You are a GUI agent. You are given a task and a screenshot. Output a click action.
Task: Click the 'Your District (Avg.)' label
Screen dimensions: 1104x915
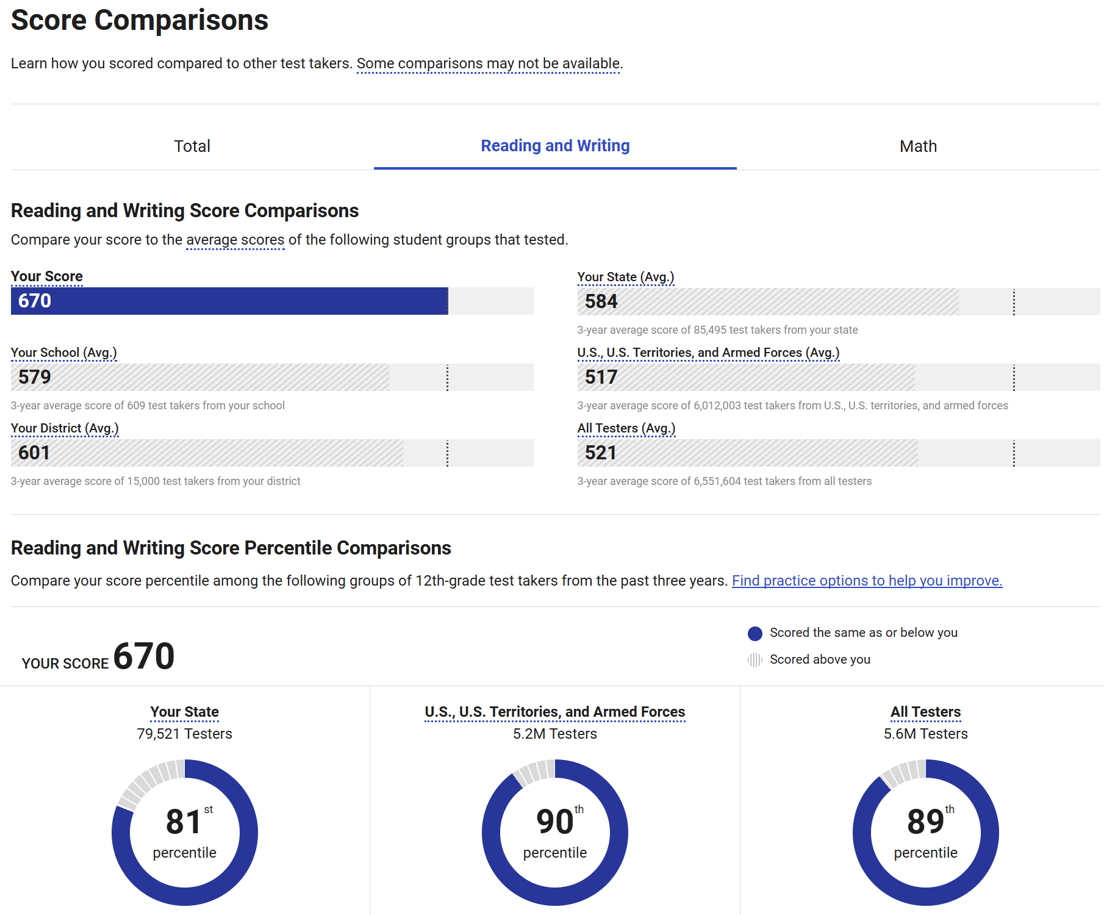(65, 428)
